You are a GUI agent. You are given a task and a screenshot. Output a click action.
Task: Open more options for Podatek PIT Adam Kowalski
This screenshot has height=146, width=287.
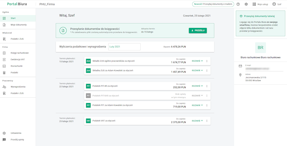pyautogui.click(x=207, y=105)
